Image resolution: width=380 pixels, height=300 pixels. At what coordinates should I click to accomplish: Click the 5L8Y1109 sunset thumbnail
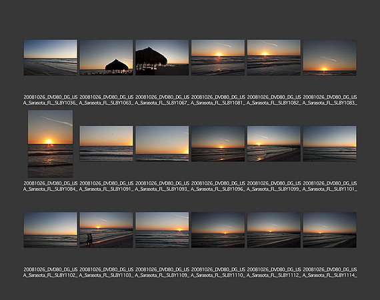click(x=162, y=230)
